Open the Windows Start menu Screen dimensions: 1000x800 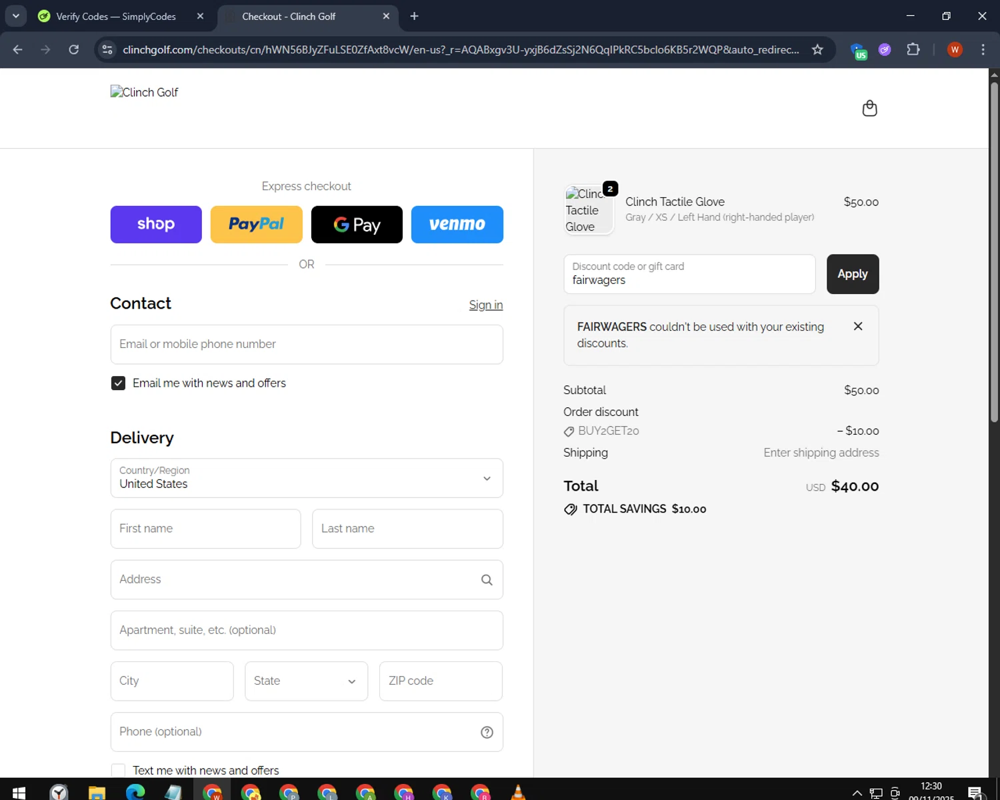pos(19,792)
